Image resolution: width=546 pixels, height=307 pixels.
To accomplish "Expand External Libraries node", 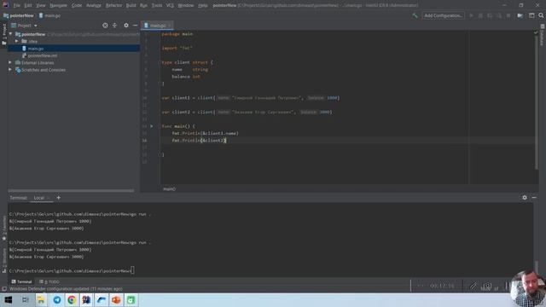I will click(x=10, y=62).
